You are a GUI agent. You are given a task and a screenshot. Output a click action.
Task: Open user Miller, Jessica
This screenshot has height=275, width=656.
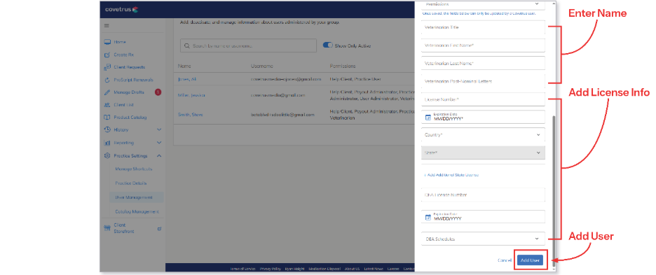coord(191,95)
